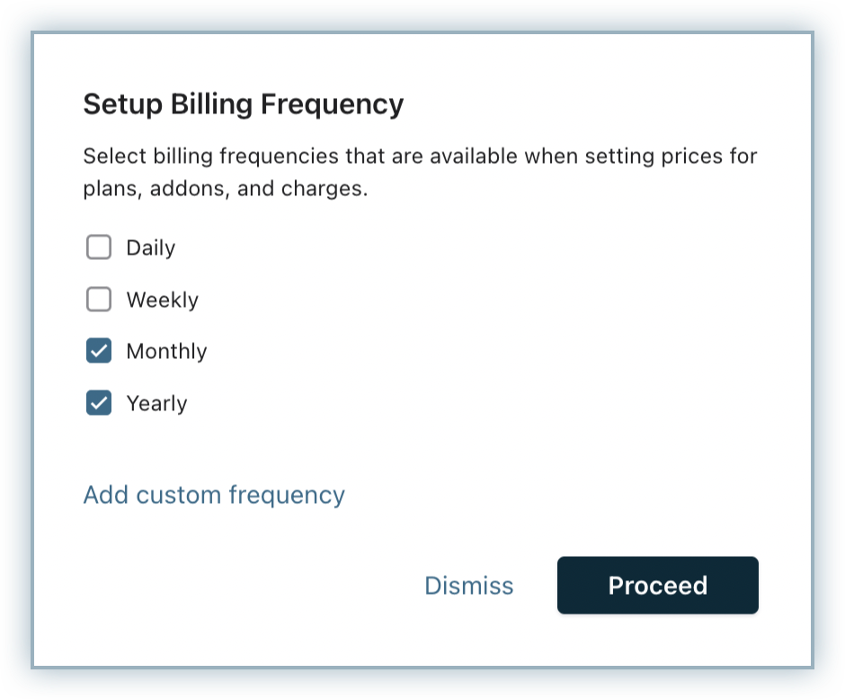Click the word "Setup" in the title
This screenshot has height=700, width=845.
click(120, 104)
